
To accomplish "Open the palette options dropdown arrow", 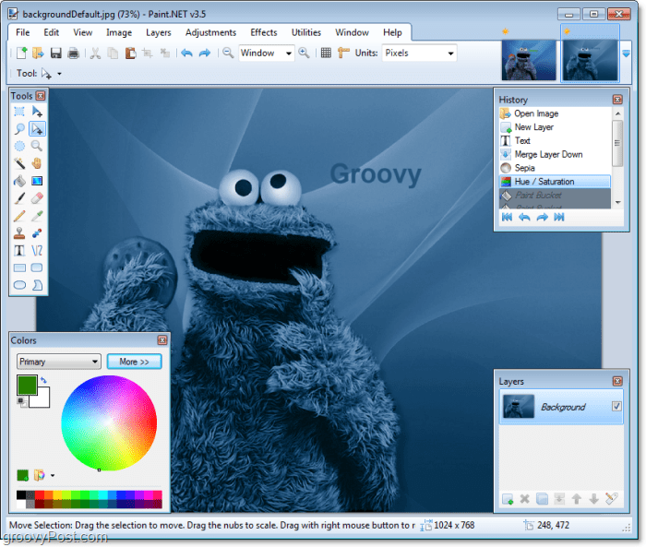I will 53,475.
